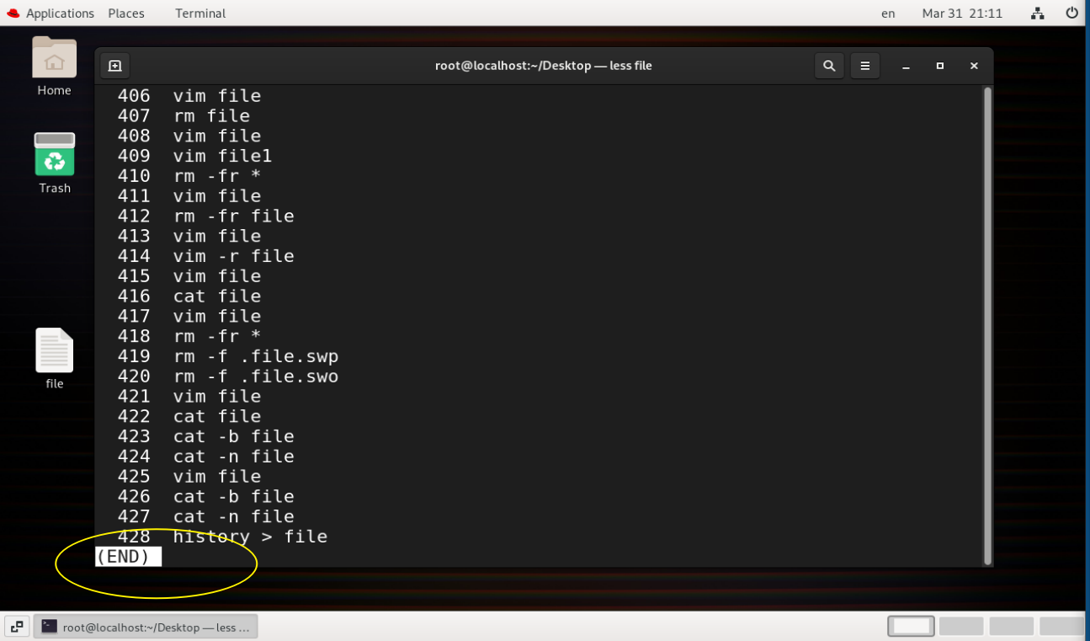Open Home folder desktop icon
This screenshot has height=641, width=1090.
coord(54,66)
